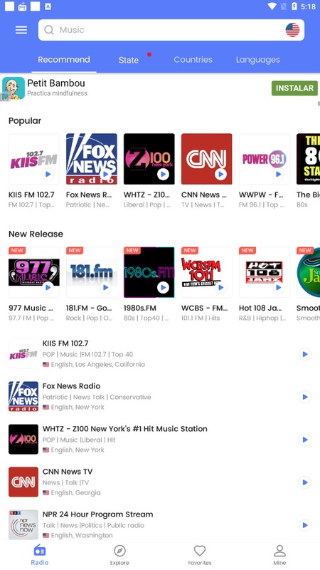Switch to the Countries tab
Image resolution: width=320 pixels, height=570 pixels.
coord(193,60)
